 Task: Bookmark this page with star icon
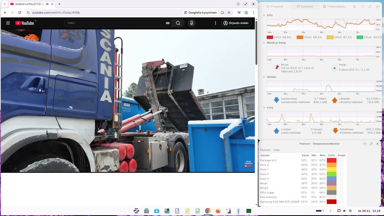point(229,12)
